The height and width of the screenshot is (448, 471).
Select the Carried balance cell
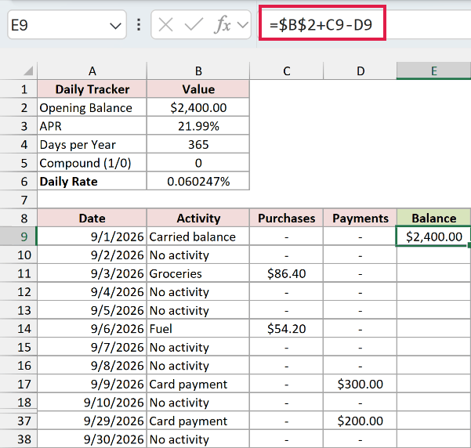tap(198, 237)
